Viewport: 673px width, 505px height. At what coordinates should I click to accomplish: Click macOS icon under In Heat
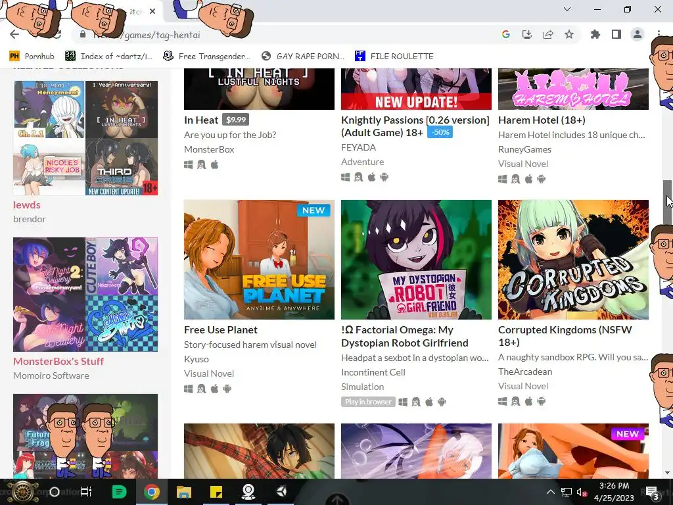click(x=215, y=164)
